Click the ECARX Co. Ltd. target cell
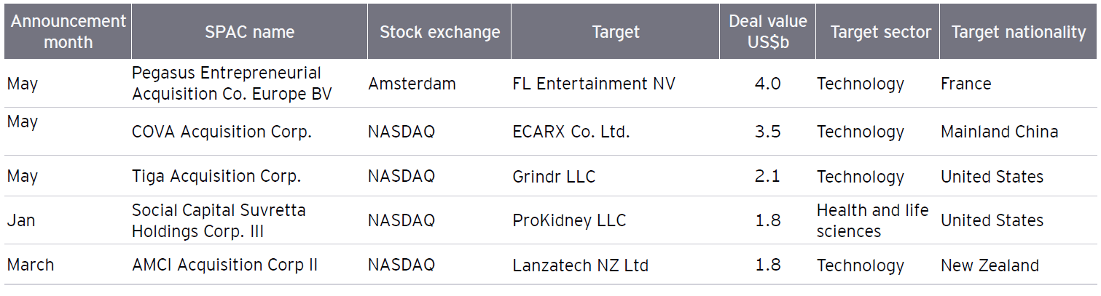1101x296 pixels. (571, 132)
